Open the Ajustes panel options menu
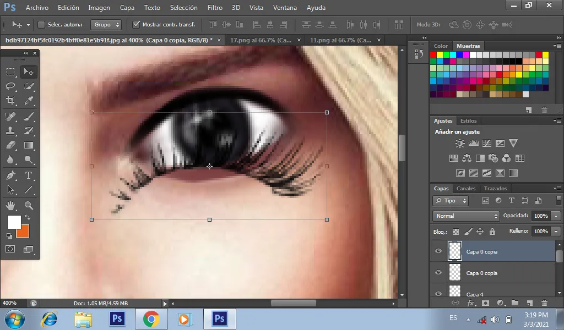Screen dimensions: 564x330 coord(557,120)
